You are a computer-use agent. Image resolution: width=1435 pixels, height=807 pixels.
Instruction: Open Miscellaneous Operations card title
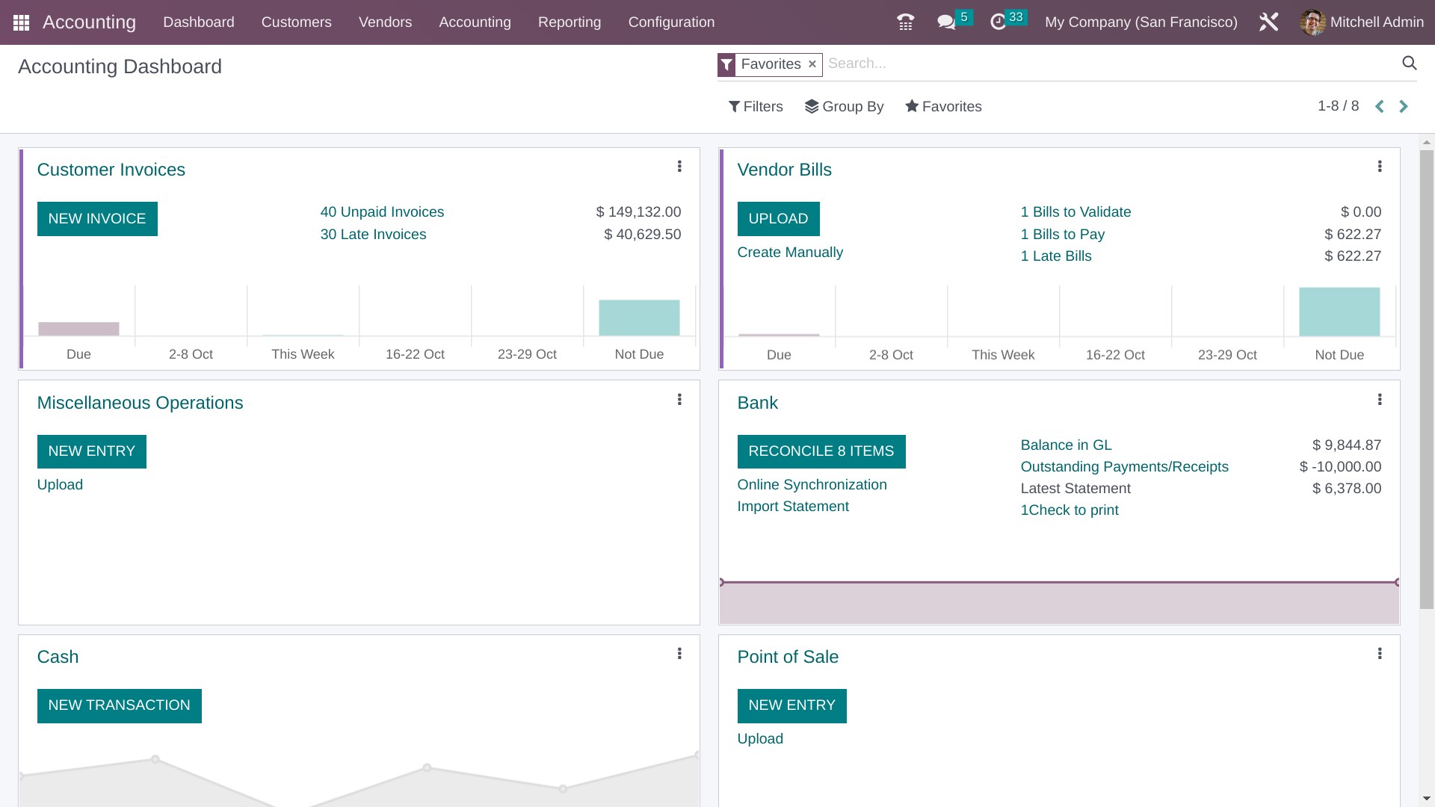click(140, 403)
